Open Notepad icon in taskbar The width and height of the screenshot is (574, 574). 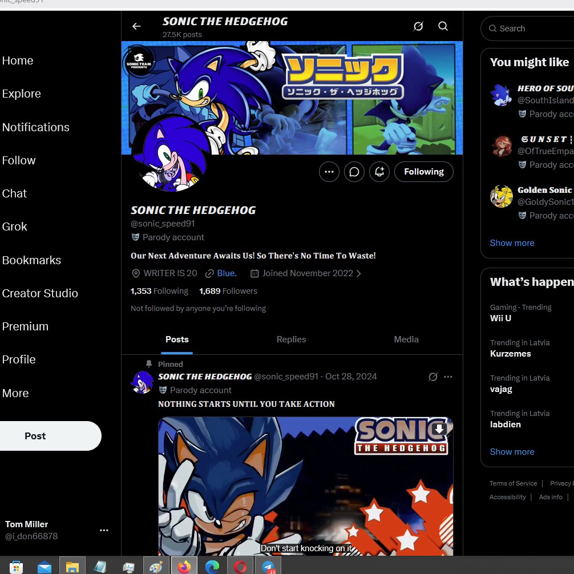tap(100, 567)
